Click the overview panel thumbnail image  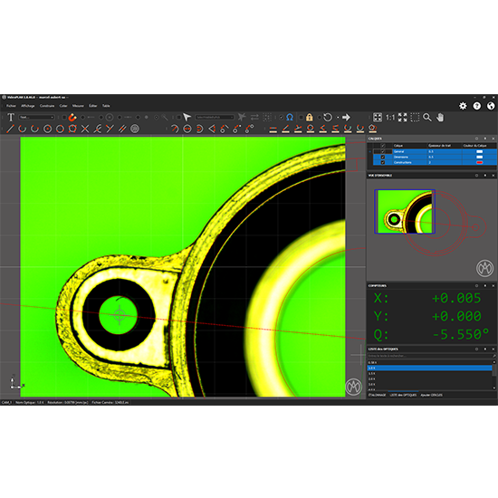[405, 212]
